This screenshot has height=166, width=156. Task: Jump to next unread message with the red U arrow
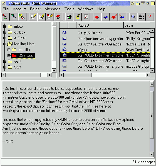click(114, 17)
